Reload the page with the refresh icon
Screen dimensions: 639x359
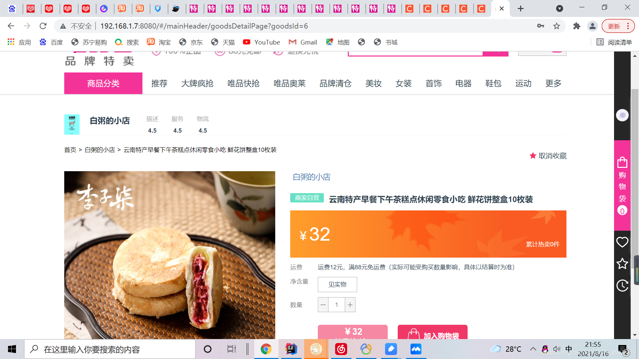[x=43, y=26]
